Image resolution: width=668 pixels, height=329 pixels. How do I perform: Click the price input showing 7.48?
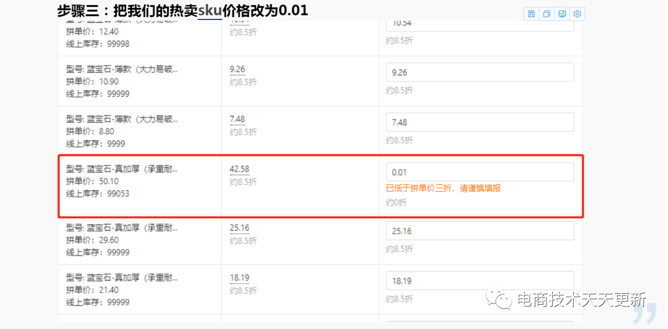480,122
